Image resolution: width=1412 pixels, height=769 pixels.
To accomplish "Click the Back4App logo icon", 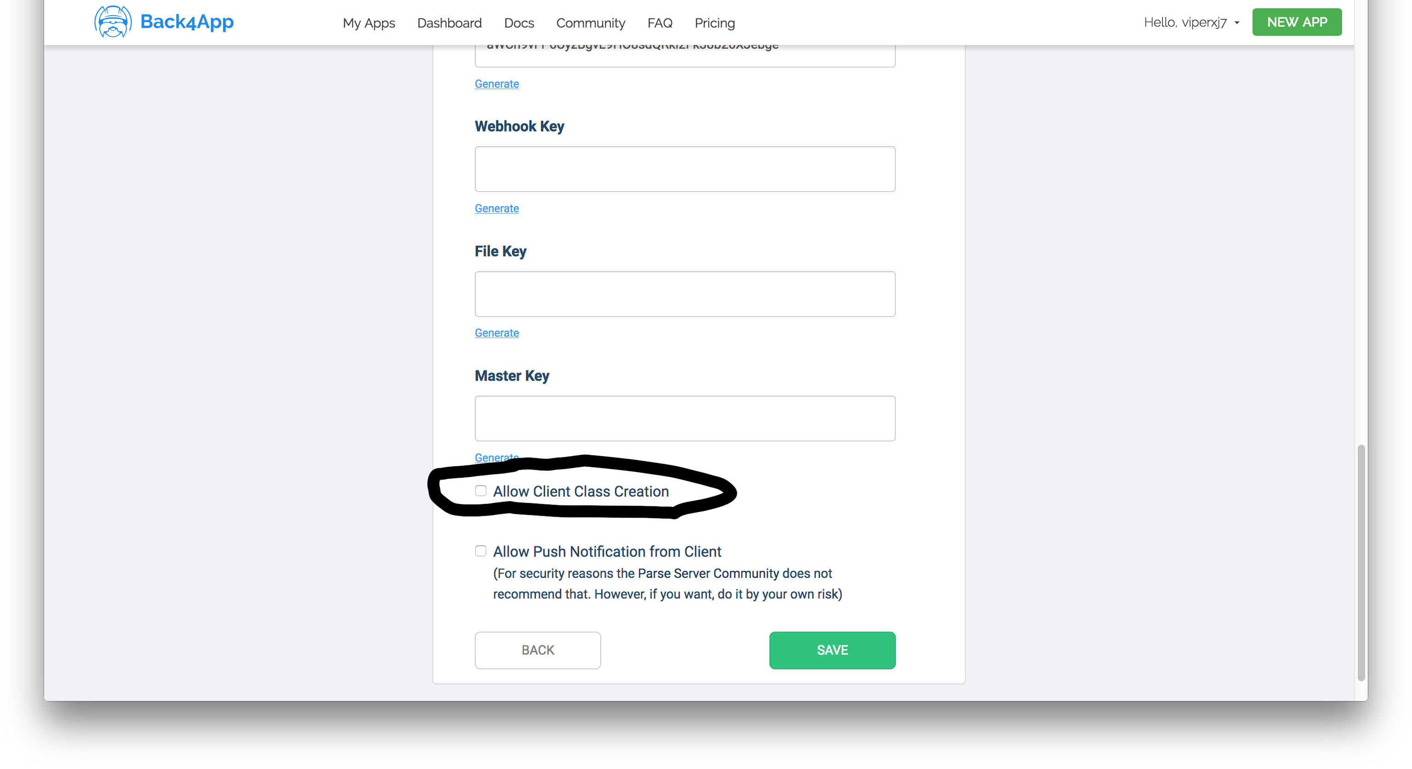I will coord(112,22).
